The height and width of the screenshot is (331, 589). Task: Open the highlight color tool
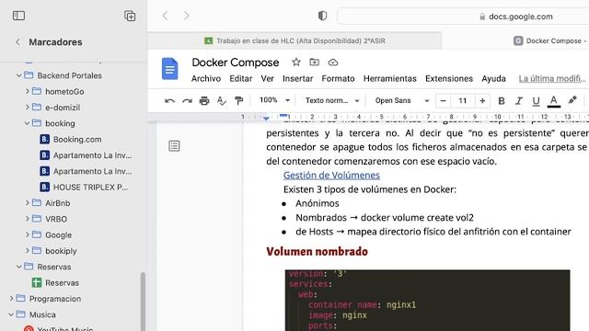click(572, 100)
